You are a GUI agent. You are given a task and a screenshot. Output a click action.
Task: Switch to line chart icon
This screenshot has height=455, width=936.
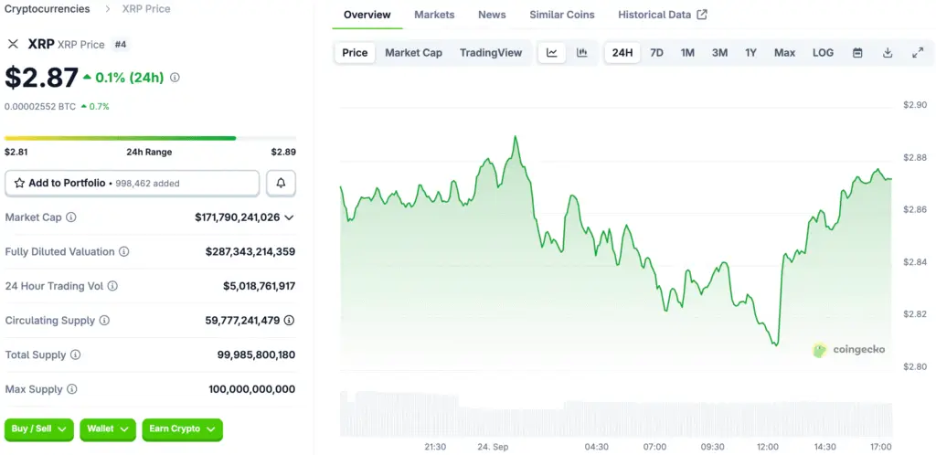click(552, 53)
